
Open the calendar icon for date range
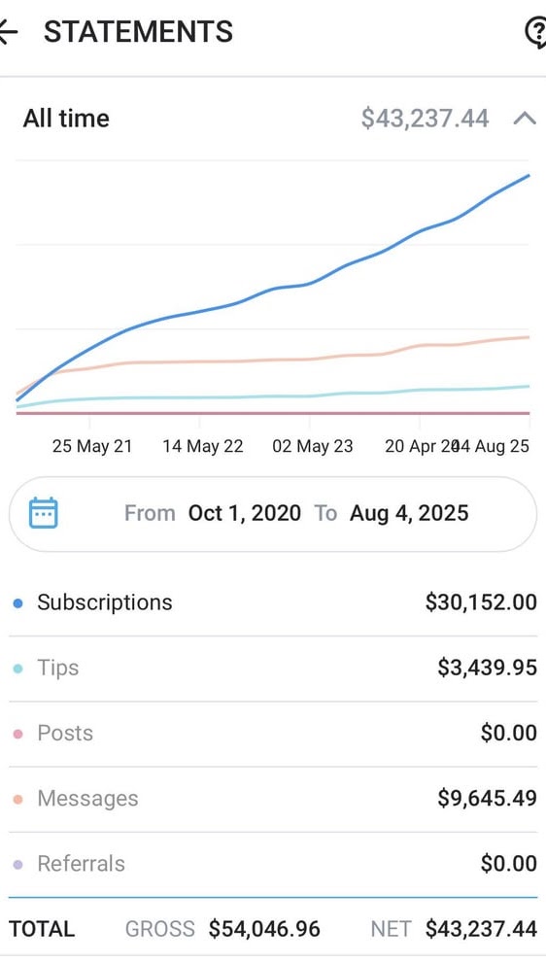(44, 513)
